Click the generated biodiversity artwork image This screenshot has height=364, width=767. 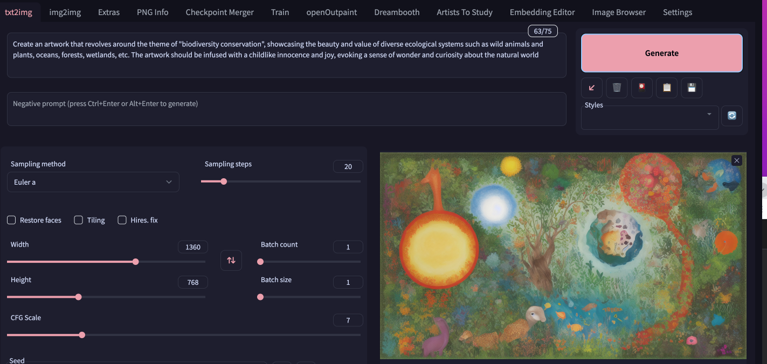(563, 255)
